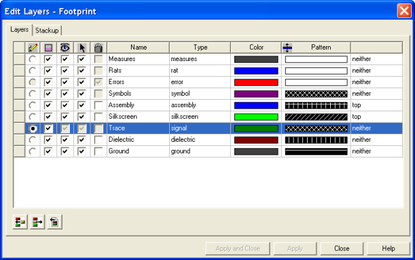The width and height of the screenshot is (415, 260).
Task: Open the pattern cell for Symbols layer
Action: click(x=316, y=94)
